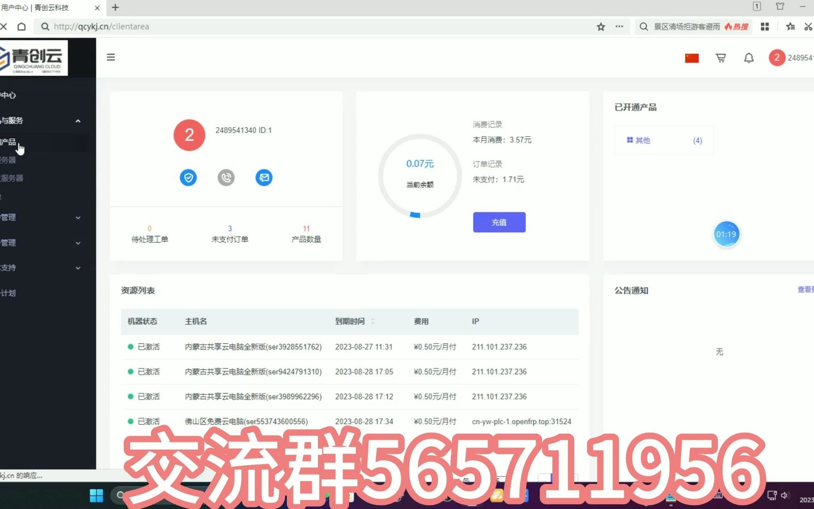
Task: Click the tab count icon in title bar
Action: pyautogui.click(x=757, y=7)
